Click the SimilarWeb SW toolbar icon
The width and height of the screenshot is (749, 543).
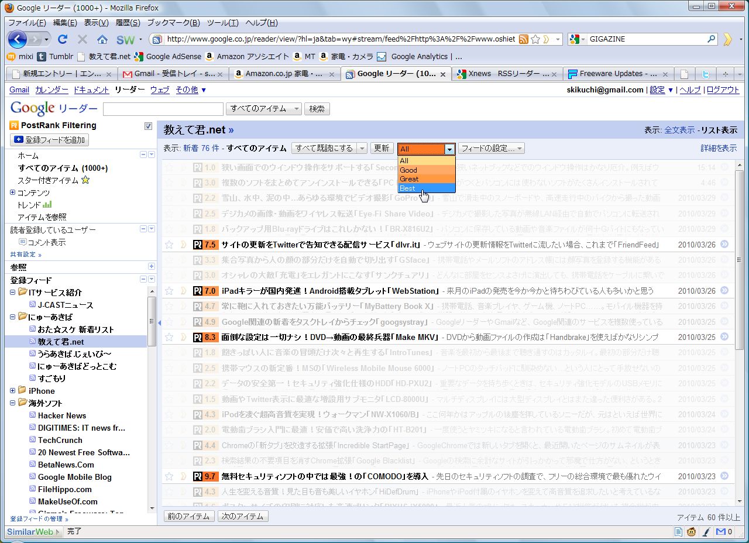click(x=125, y=40)
